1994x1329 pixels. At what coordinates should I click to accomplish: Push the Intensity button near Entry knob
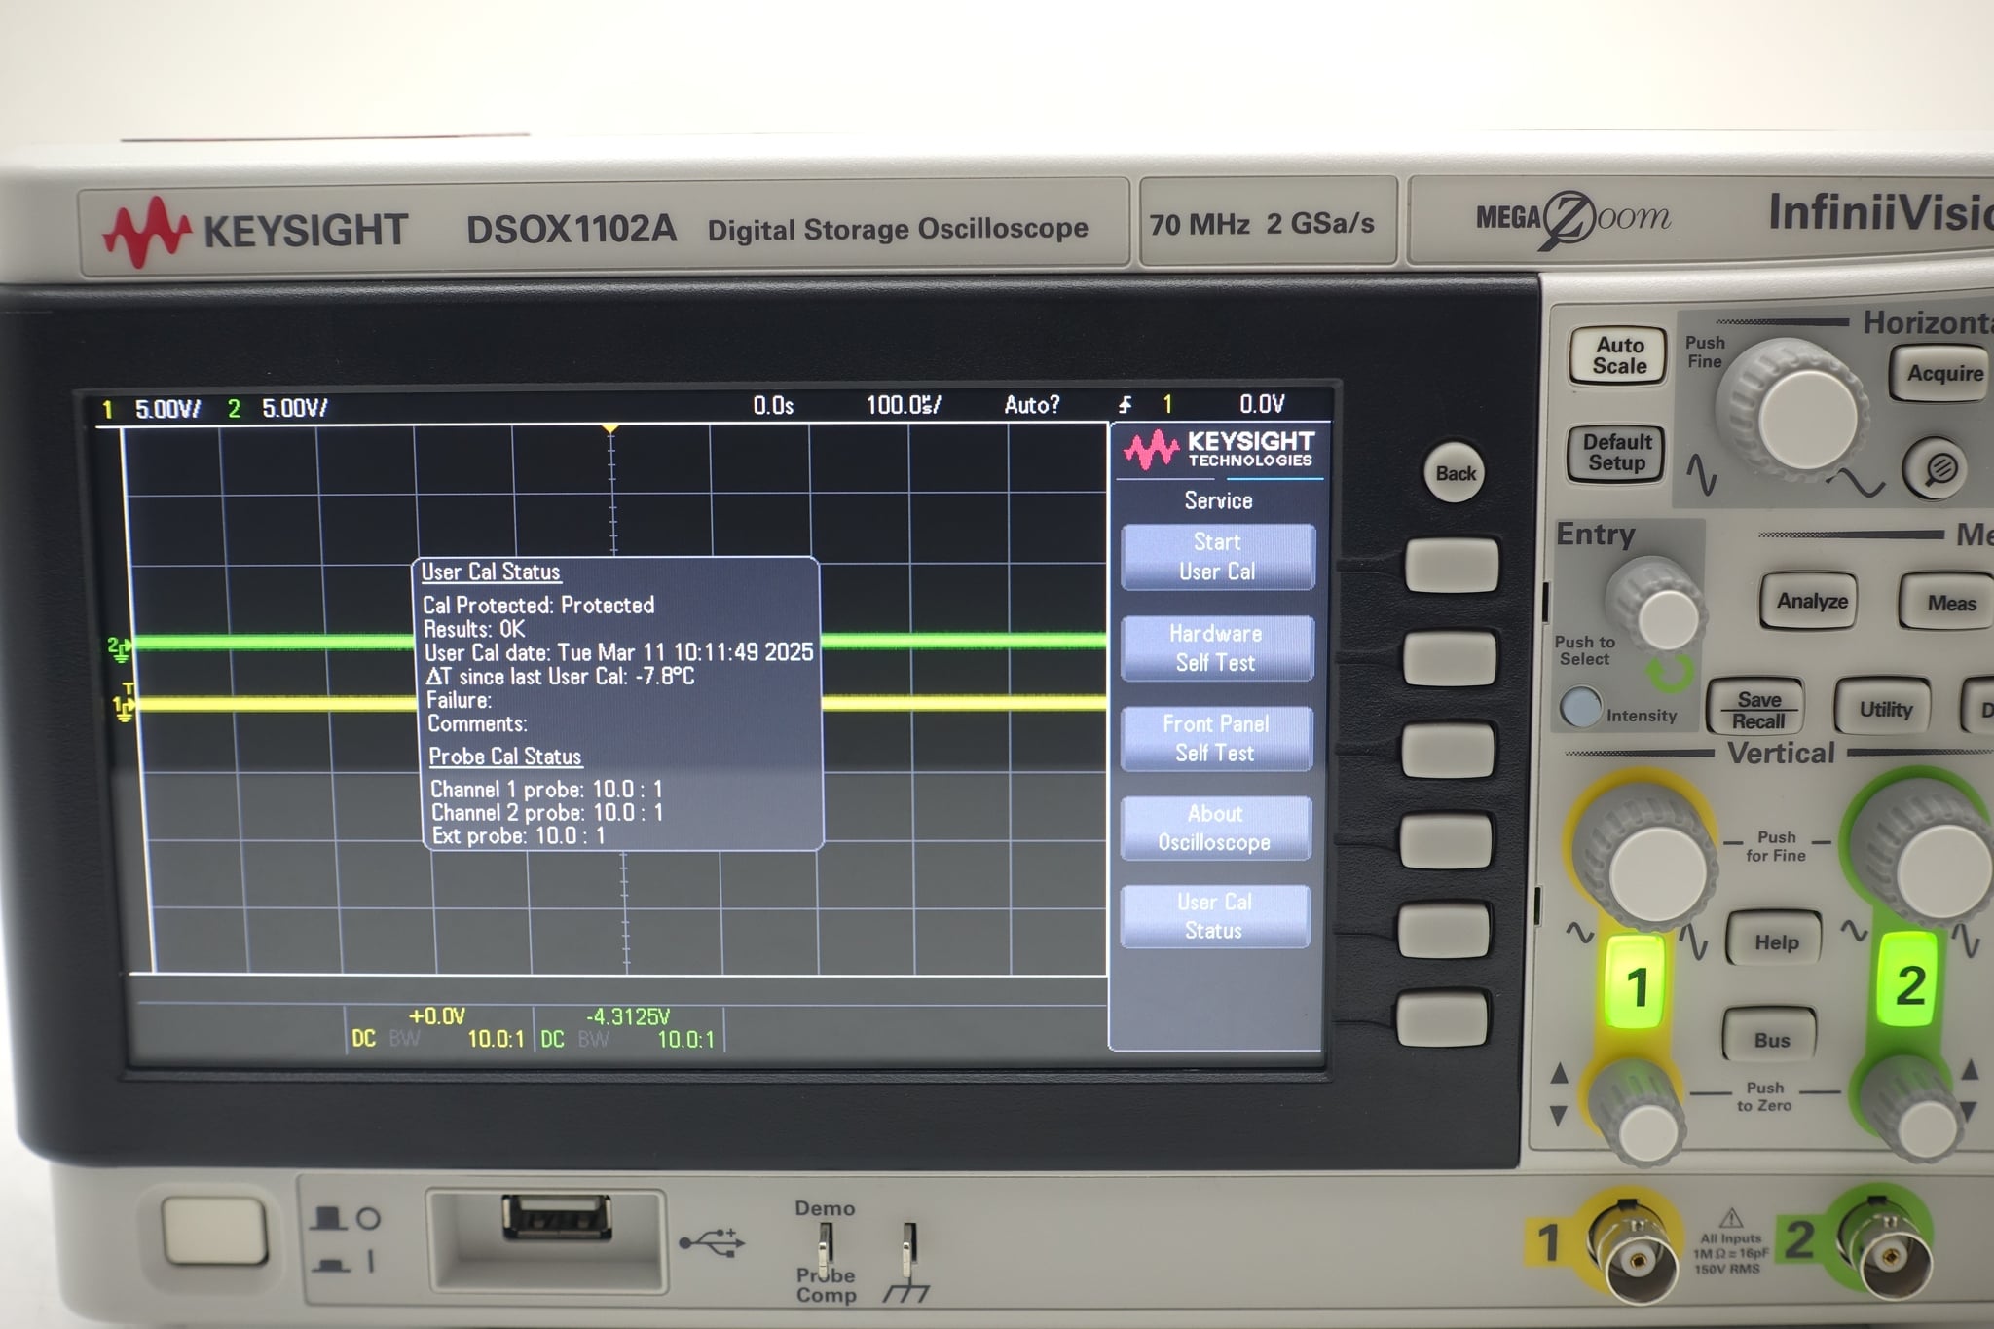click(x=1580, y=706)
